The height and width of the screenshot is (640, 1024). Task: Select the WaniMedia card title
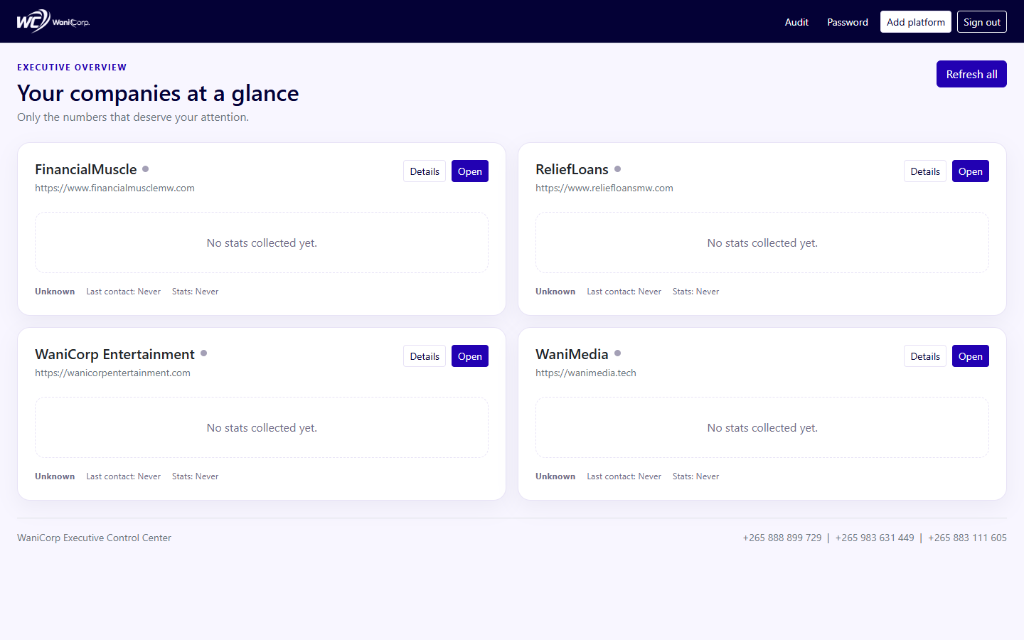pos(572,354)
